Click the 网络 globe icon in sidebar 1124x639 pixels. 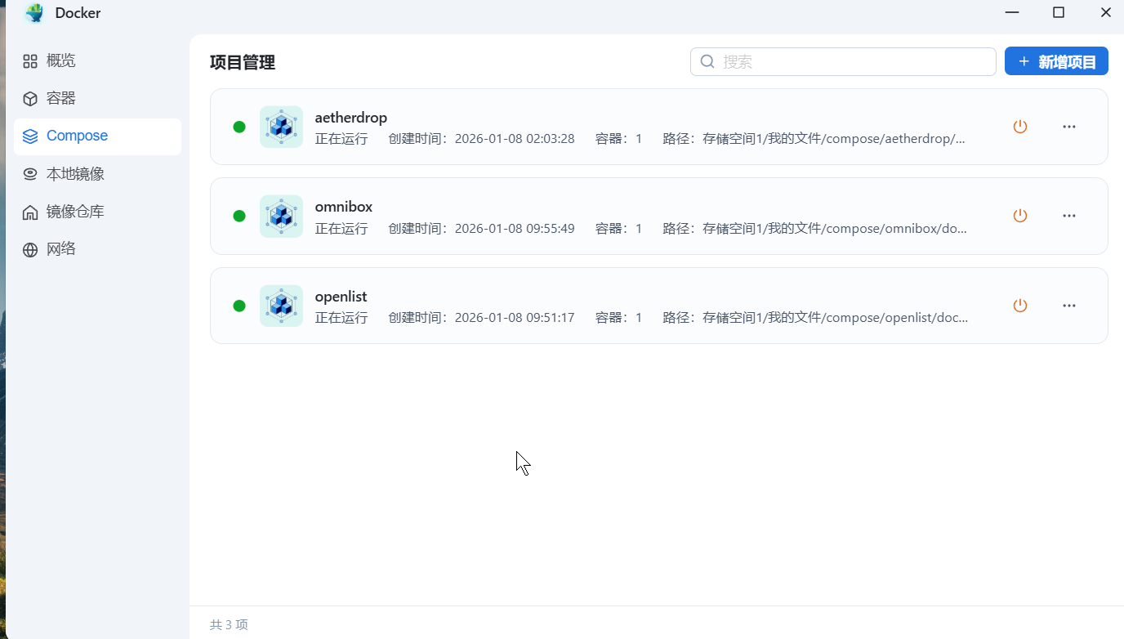pyautogui.click(x=30, y=250)
